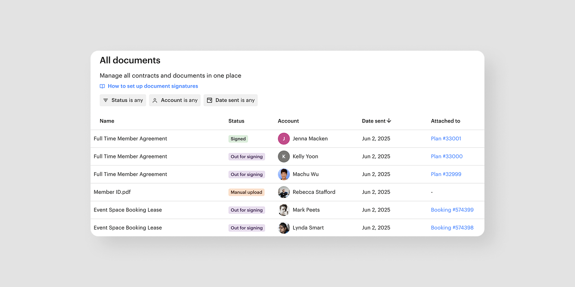Screen dimensions: 575x287
Task: Click the orange Manual upload badge
Action: coord(246,192)
